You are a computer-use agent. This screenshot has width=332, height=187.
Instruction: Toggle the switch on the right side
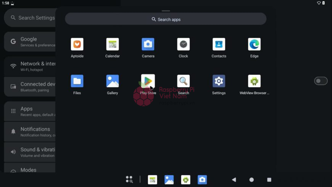pos(321,81)
